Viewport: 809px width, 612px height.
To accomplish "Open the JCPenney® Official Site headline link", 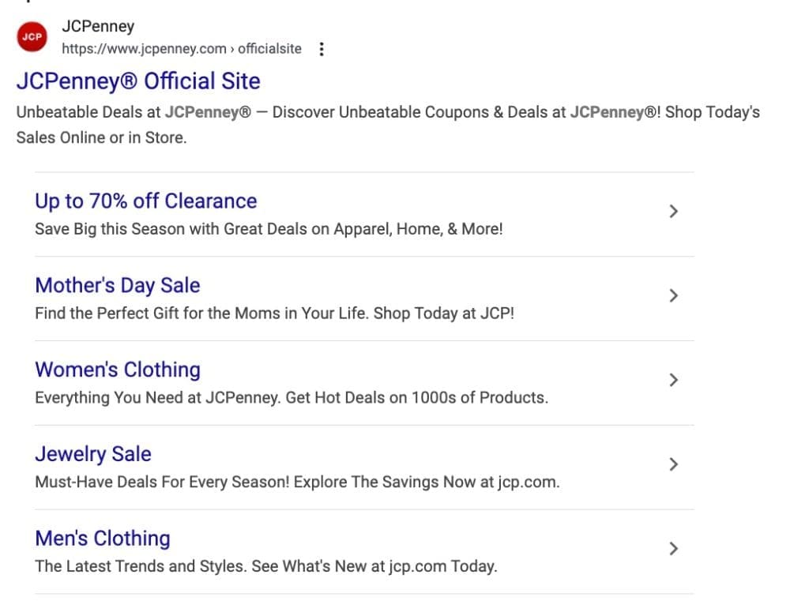I will (138, 81).
